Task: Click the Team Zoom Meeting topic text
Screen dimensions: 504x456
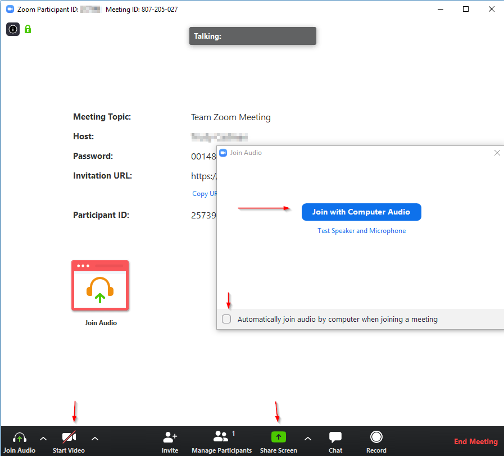Action: [231, 117]
